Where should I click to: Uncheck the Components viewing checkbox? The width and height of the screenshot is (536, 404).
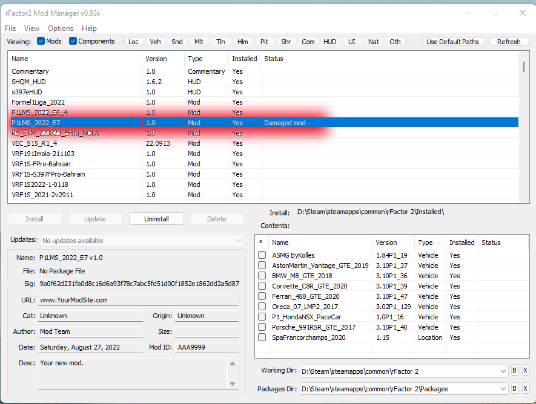[73, 41]
